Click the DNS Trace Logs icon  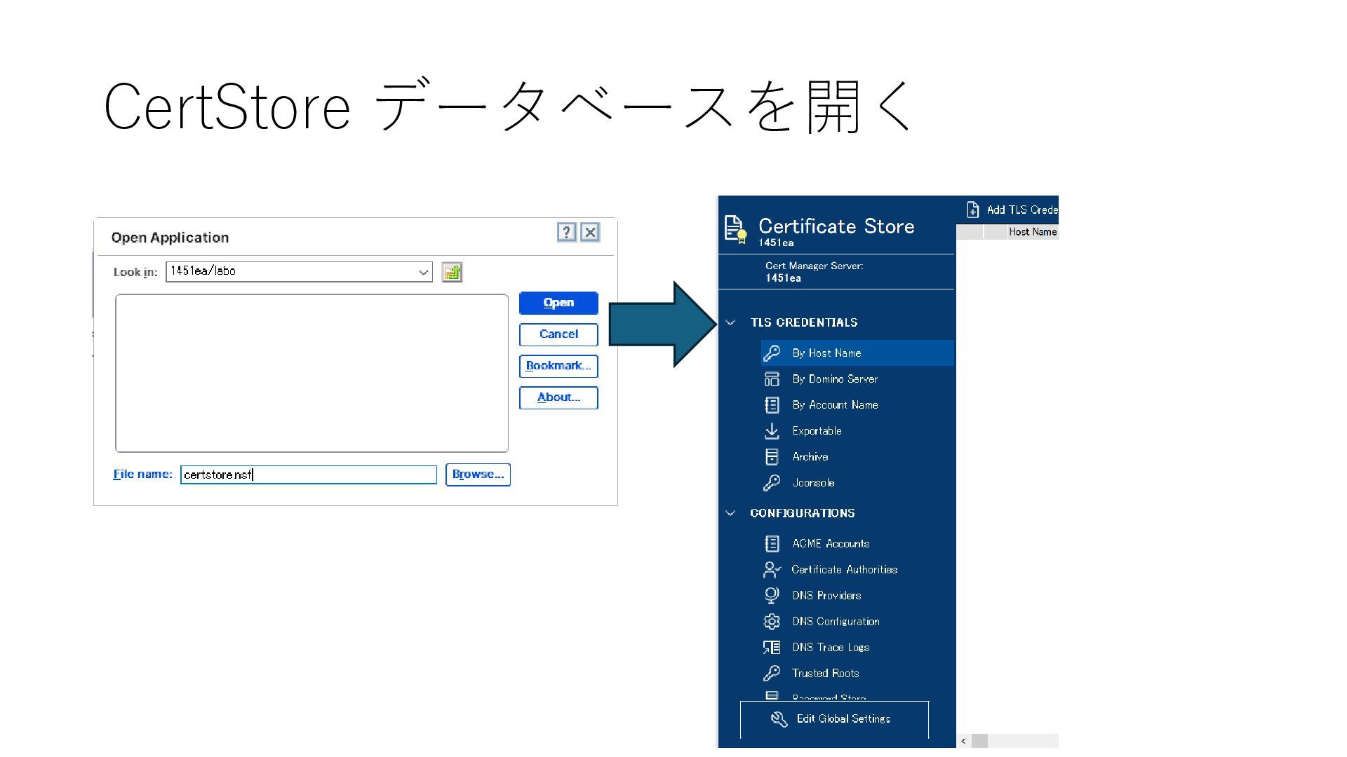772,648
